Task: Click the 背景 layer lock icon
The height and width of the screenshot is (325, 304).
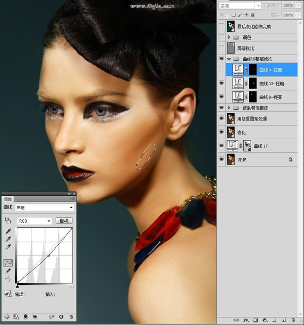Action: pyautogui.click(x=290, y=159)
